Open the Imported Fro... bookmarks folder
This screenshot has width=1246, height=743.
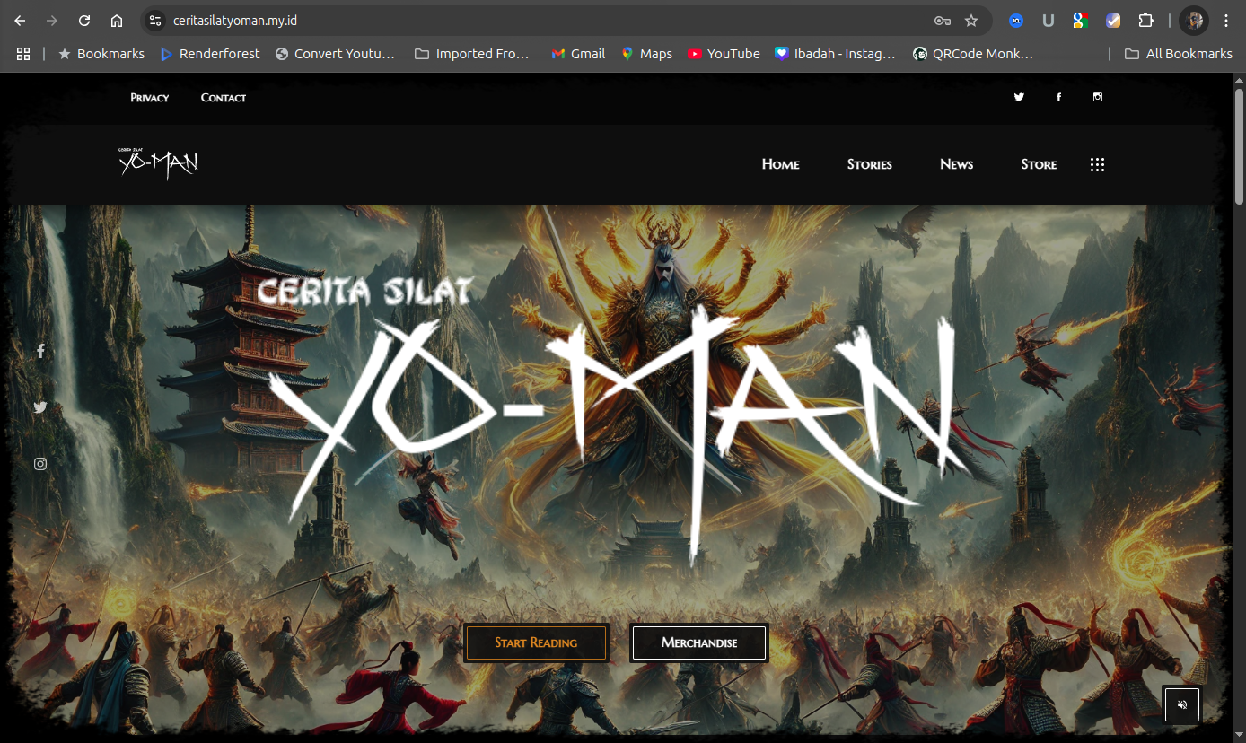click(471, 53)
